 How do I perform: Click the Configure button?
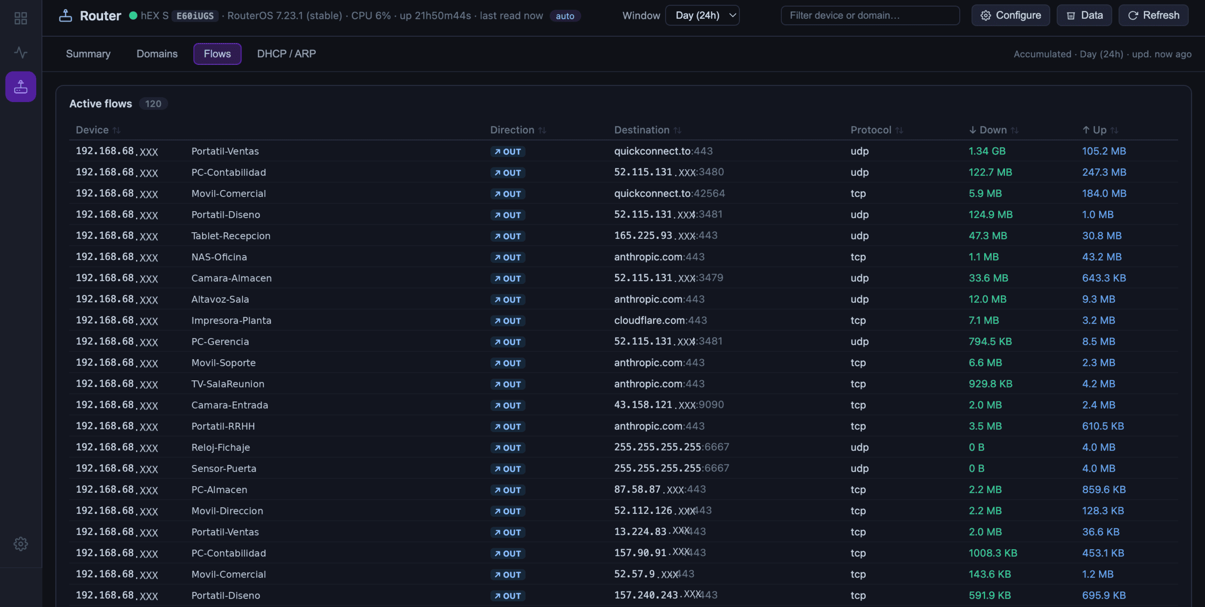tap(1011, 16)
